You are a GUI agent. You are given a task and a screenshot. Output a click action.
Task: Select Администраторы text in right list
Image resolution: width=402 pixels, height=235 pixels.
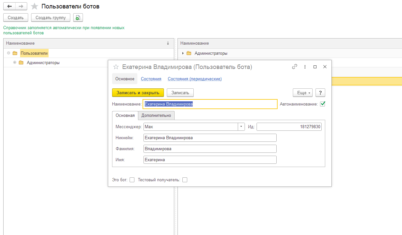[211, 53]
